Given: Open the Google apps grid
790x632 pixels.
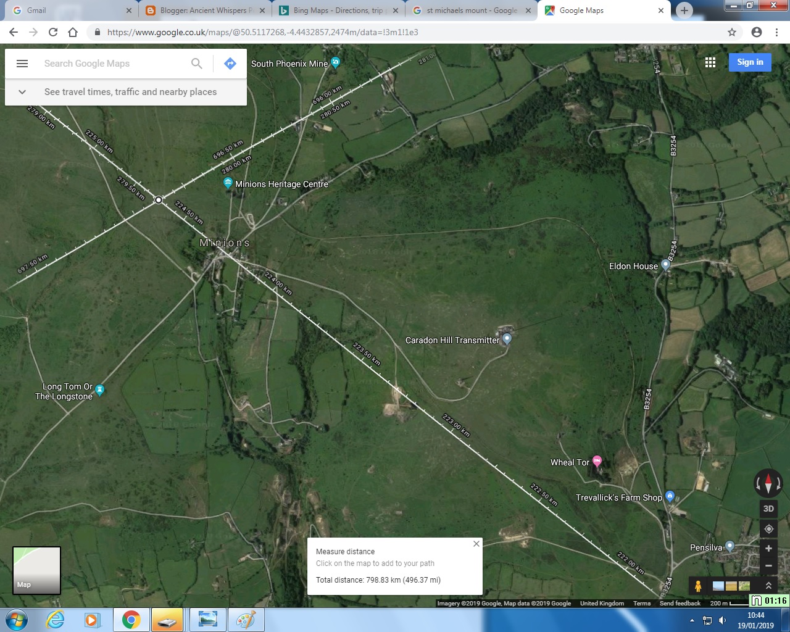Looking at the screenshot, I should click(710, 62).
